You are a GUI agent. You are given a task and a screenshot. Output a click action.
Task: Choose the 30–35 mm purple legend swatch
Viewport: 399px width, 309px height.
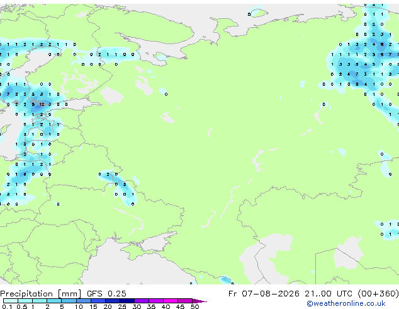point(141,301)
